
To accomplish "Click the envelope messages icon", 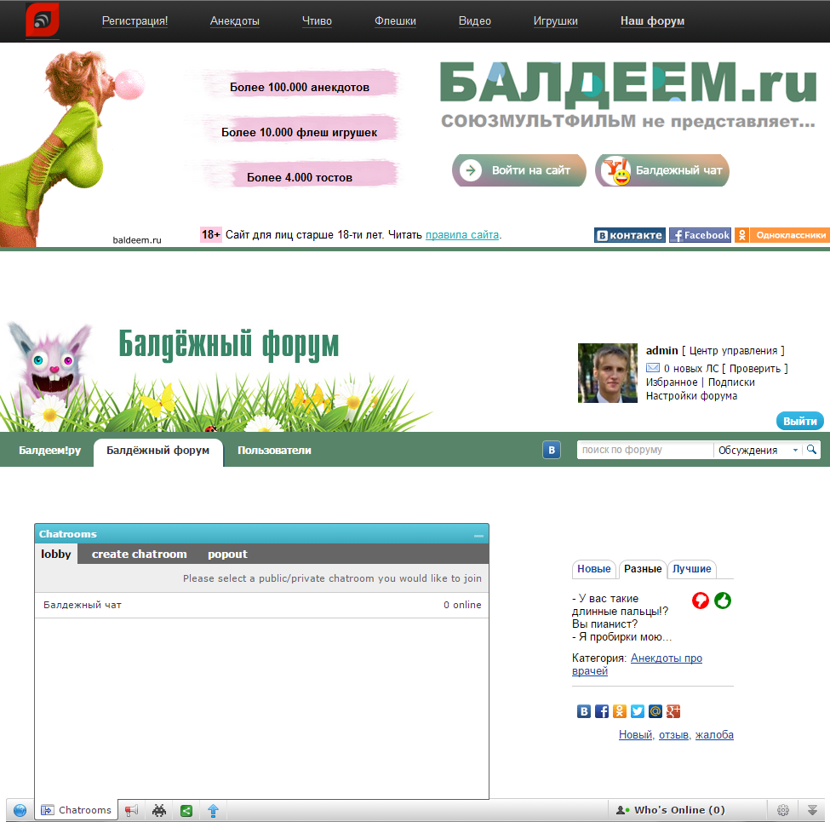I will tap(653, 368).
